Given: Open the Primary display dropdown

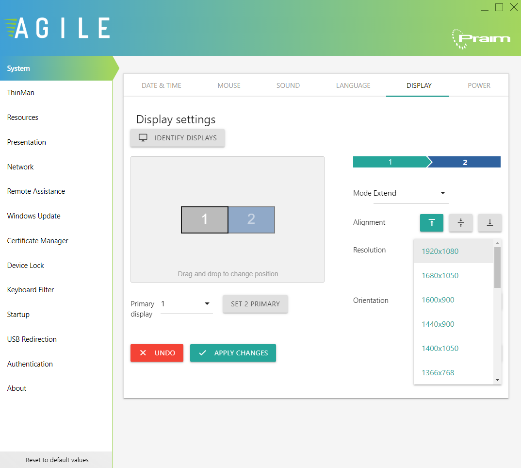Looking at the screenshot, I should [186, 304].
